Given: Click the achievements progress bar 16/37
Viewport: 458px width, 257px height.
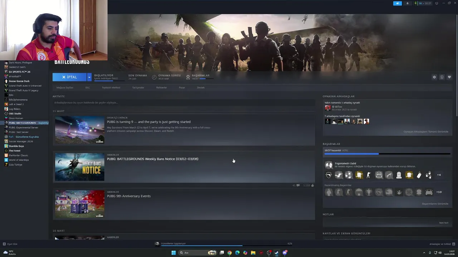Looking at the screenshot, I should click(x=387, y=154).
